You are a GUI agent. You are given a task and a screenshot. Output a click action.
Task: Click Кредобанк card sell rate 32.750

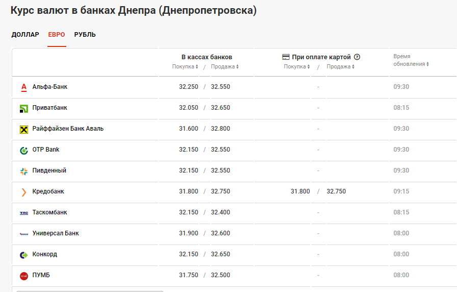[336, 191]
